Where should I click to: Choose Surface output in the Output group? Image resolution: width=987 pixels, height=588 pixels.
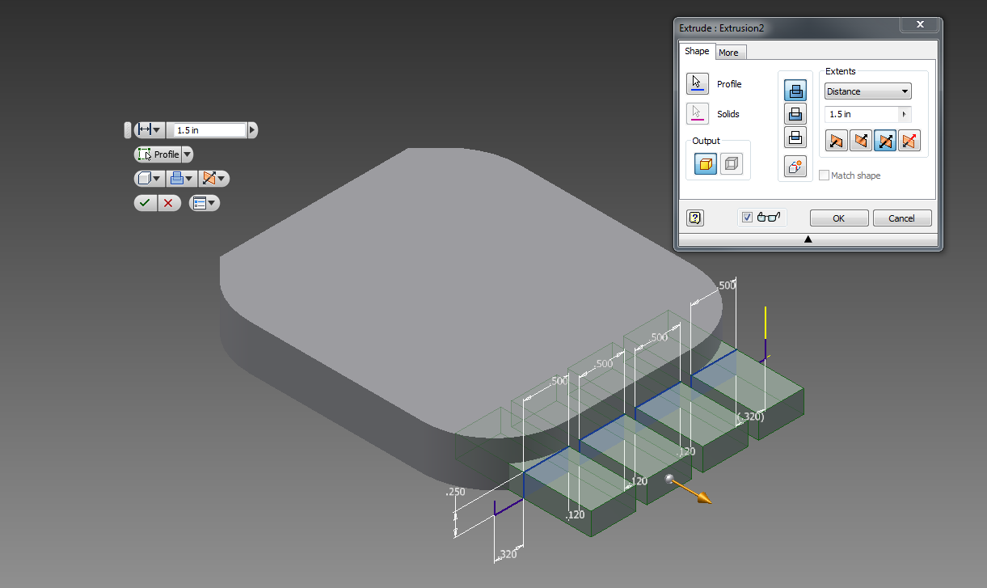coord(732,162)
